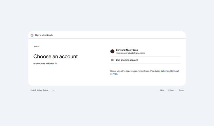The width and height of the screenshot is (214, 126).
Task: Open the Help footer link
Action: coord(162,90)
